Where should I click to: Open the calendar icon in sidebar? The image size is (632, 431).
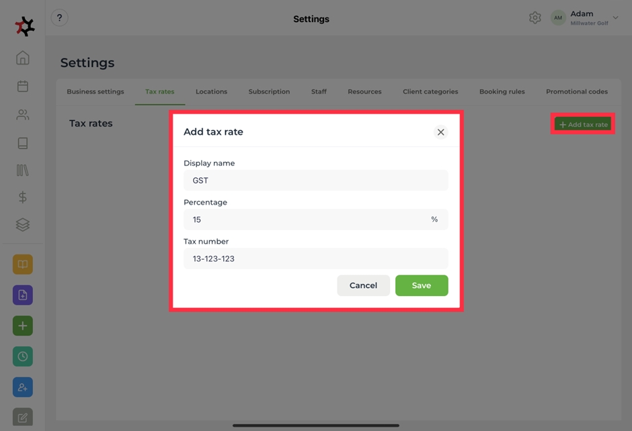[x=23, y=87]
